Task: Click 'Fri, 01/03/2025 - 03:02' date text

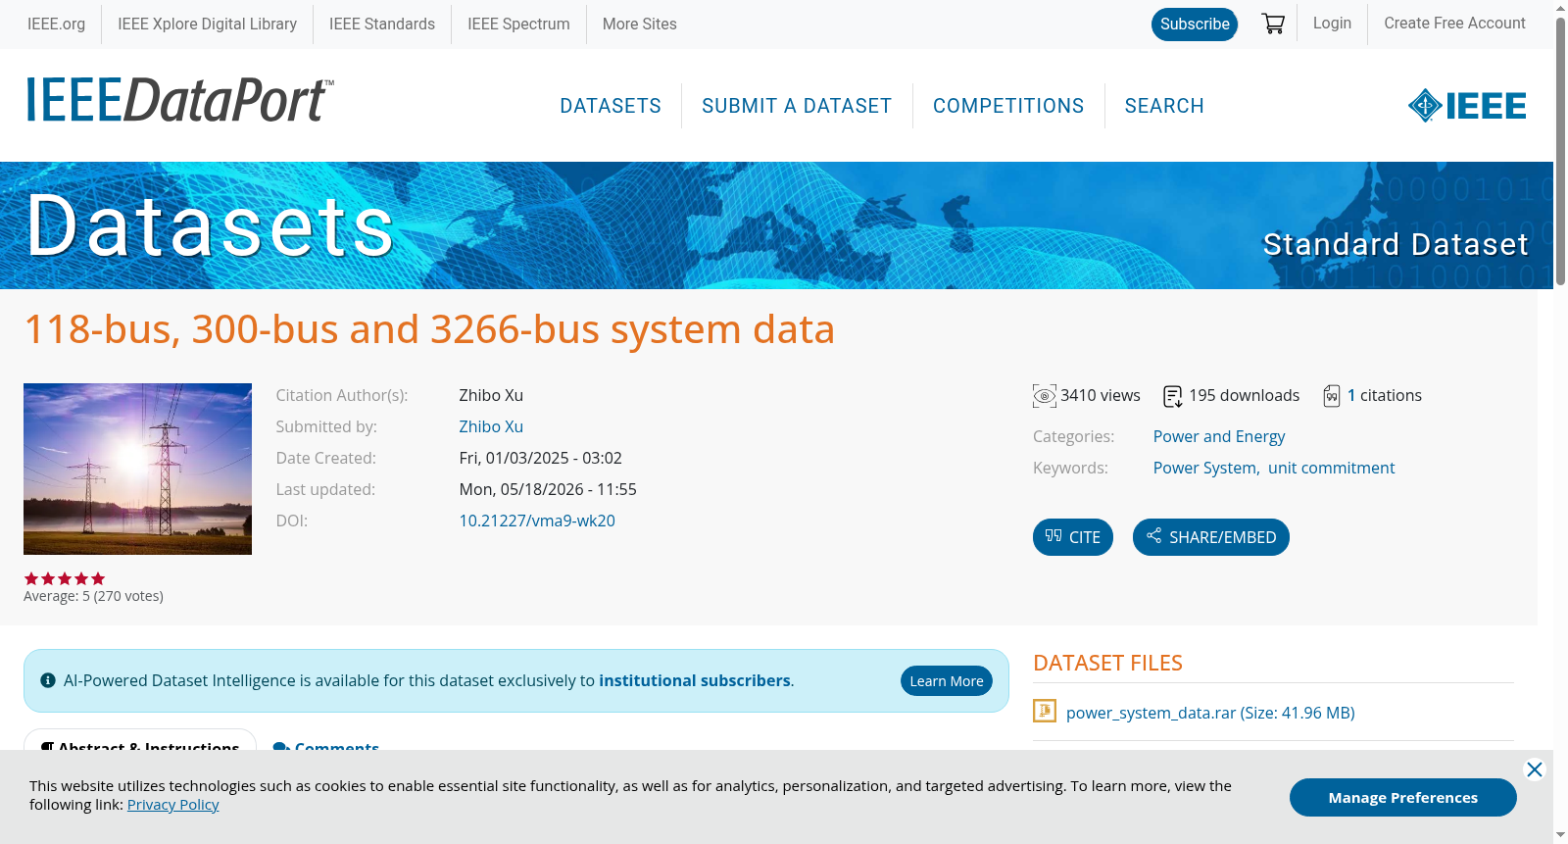Action: pos(540,459)
